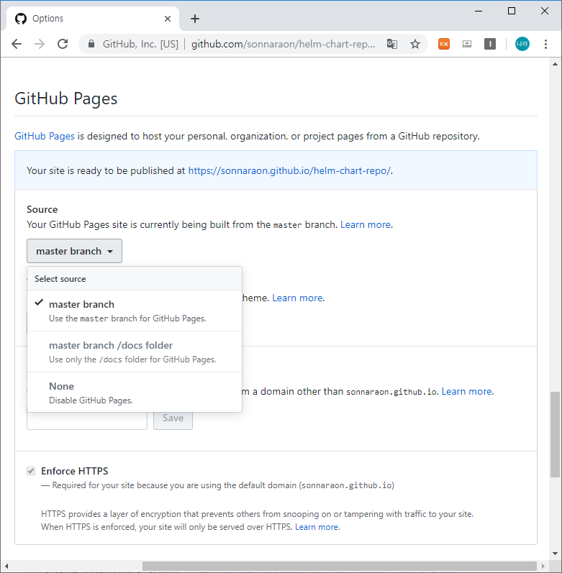Viewport: 562px width, 573px height.
Task: Click the padlock site security icon
Action: pyautogui.click(x=91, y=45)
